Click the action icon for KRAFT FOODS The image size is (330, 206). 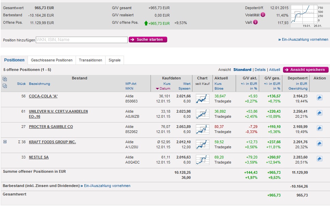[x=319, y=144]
